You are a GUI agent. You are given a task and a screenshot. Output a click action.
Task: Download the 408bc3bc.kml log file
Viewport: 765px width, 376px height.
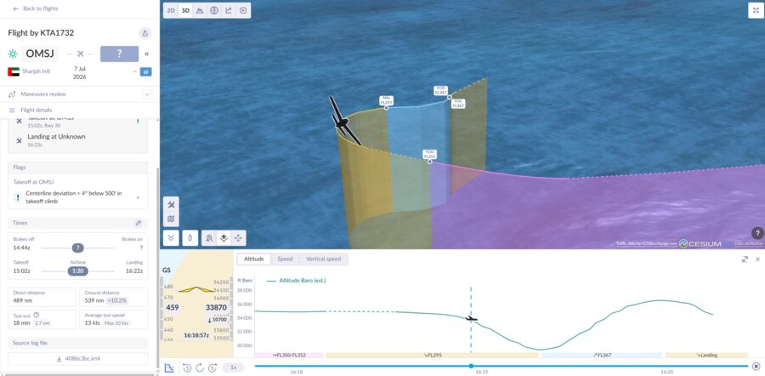click(x=78, y=359)
